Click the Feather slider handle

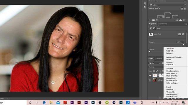[x=150, y=52]
